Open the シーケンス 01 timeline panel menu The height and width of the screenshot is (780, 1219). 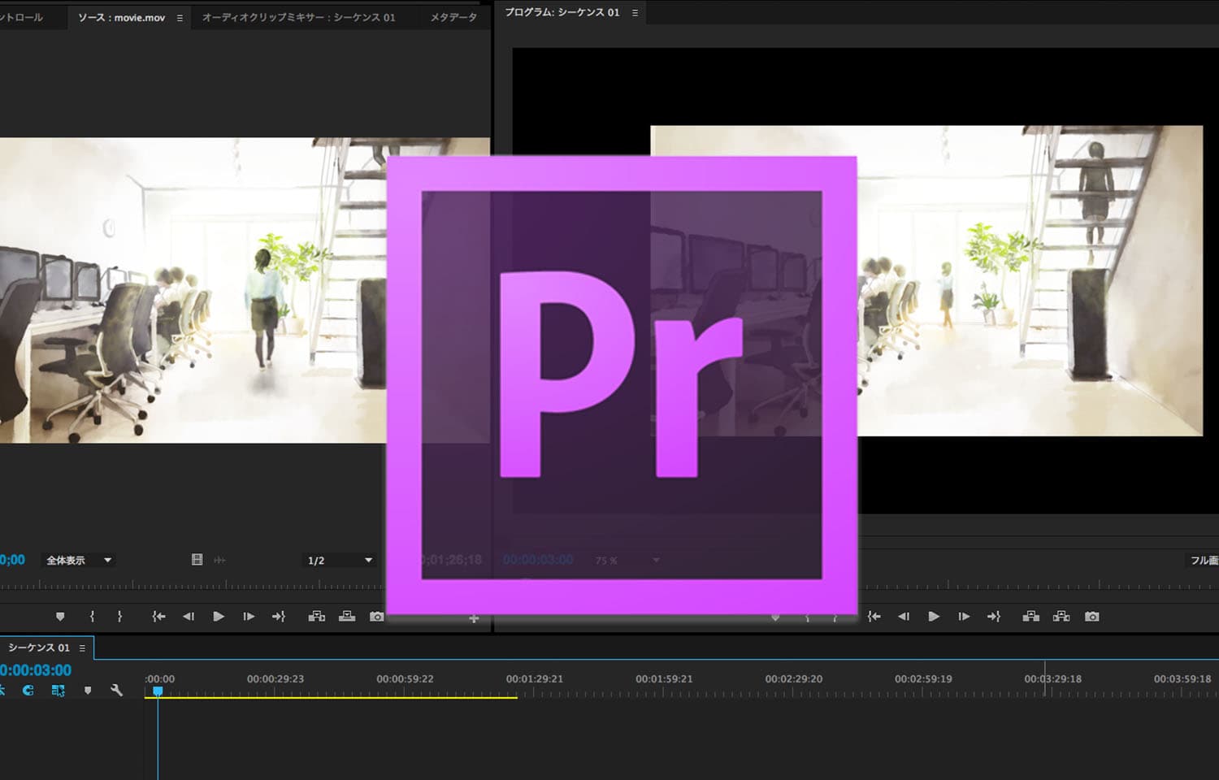pyautogui.click(x=82, y=648)
